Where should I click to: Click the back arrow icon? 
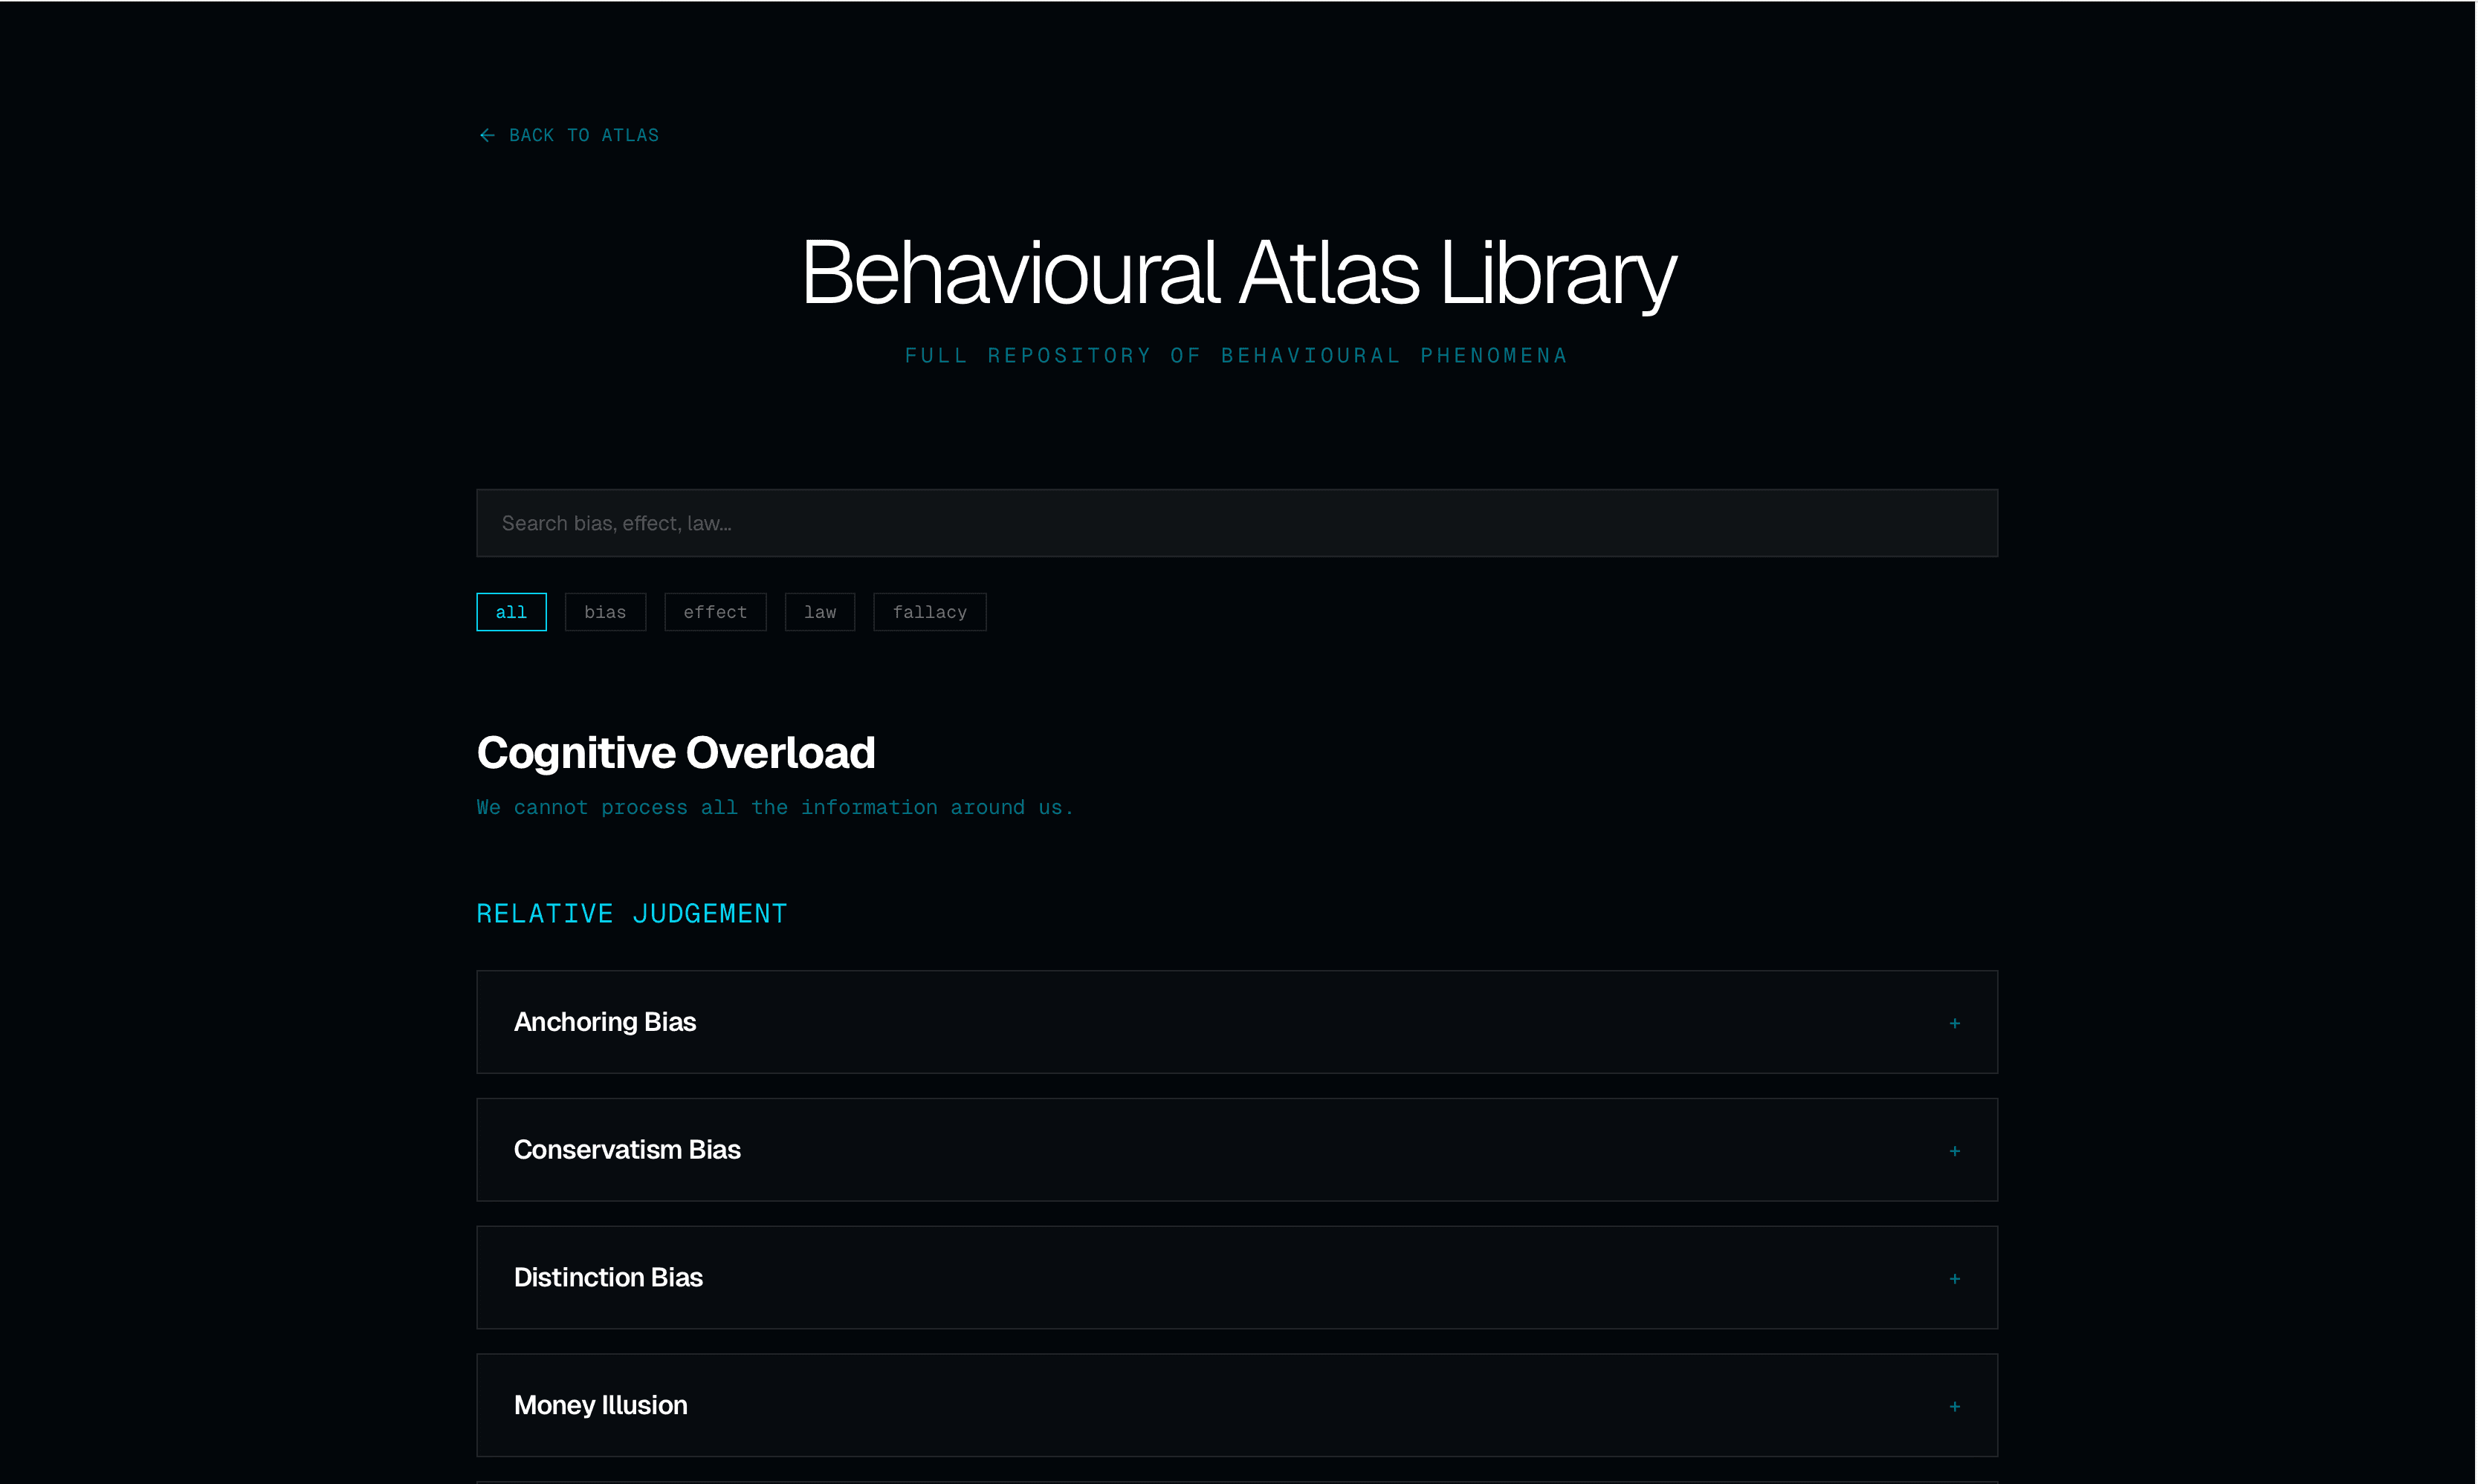[x=487, y=134]
